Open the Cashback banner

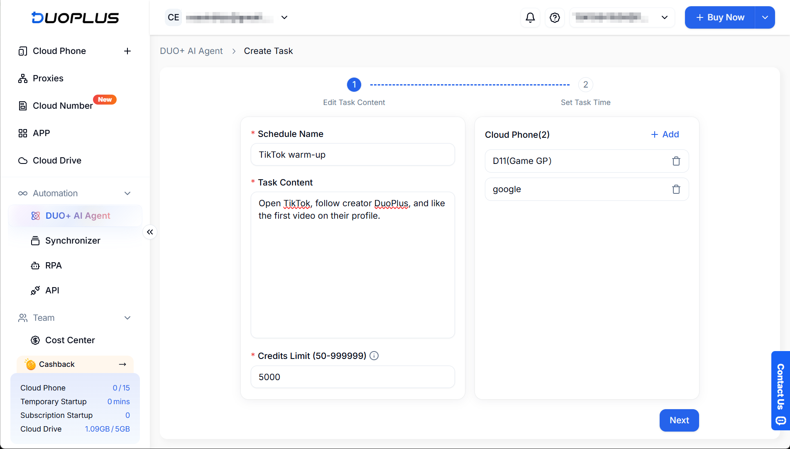[x=75, y=364]
